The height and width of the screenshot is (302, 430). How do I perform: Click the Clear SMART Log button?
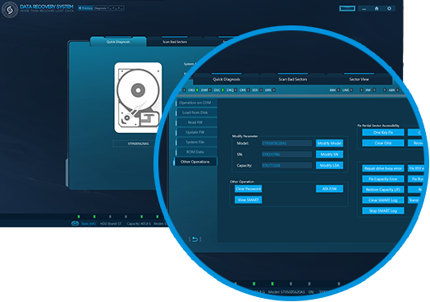383,200
